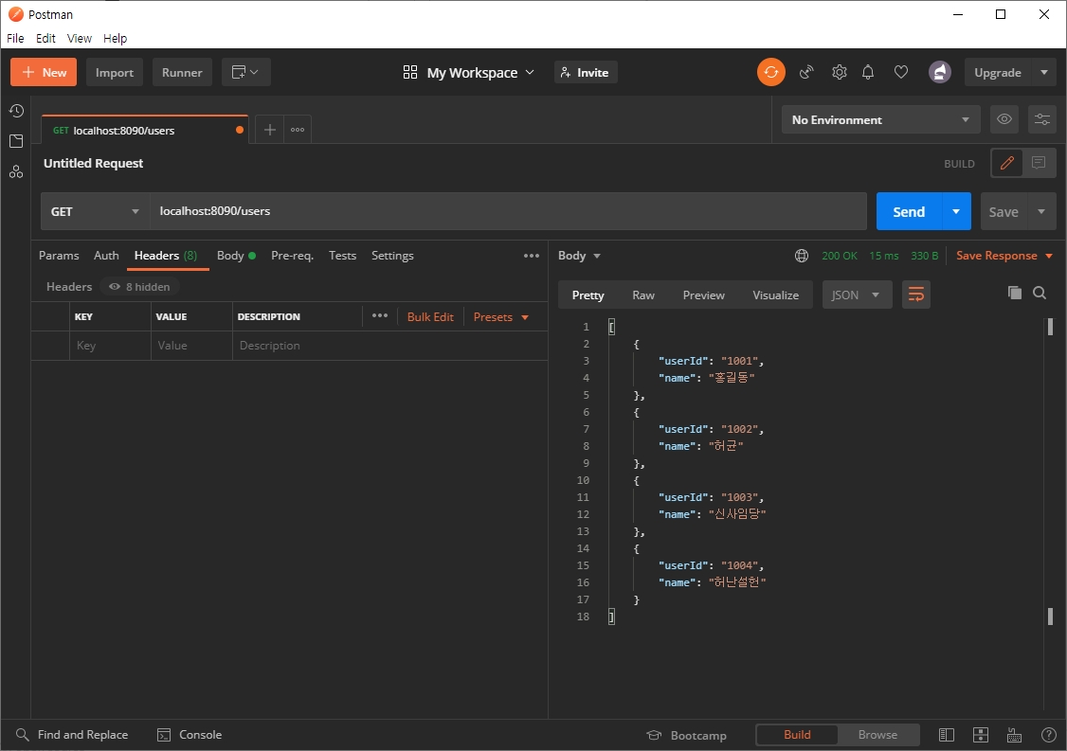Open tab options three-dots menu
1067x751 pixels.
(x=298, y=129)
